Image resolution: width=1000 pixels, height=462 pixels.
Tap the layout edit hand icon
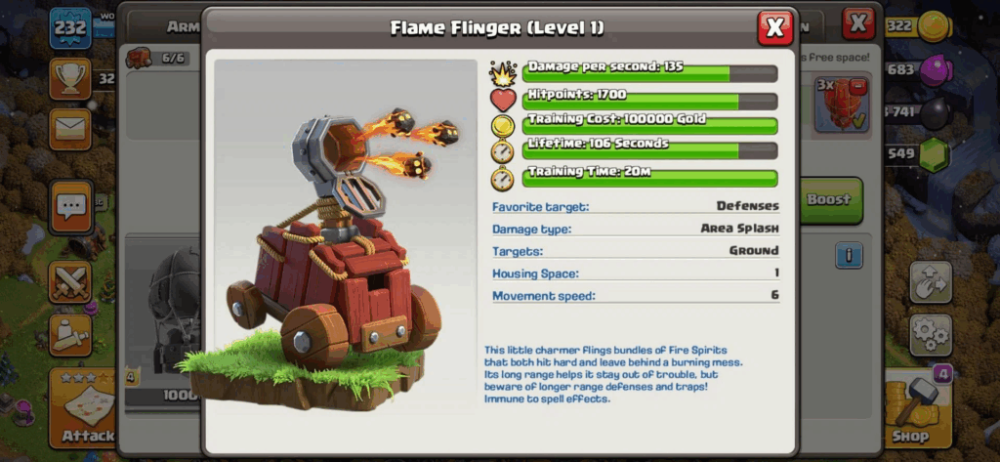[931, 282]
